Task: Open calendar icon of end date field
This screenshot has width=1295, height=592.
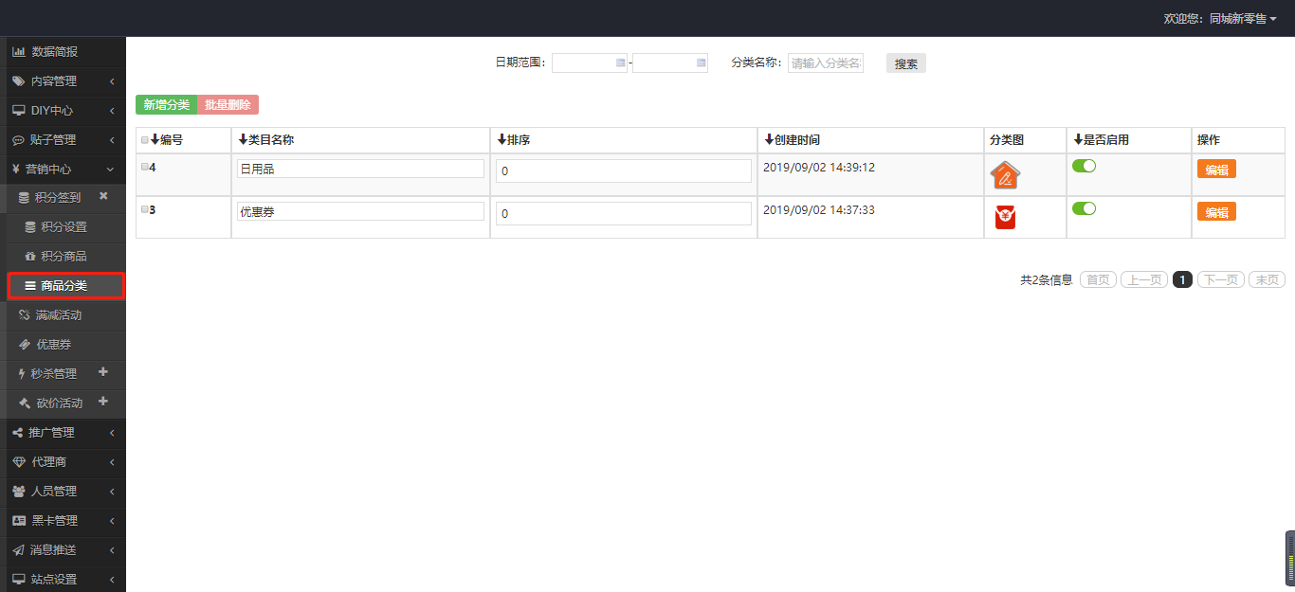Action: [x=702, y=63]
